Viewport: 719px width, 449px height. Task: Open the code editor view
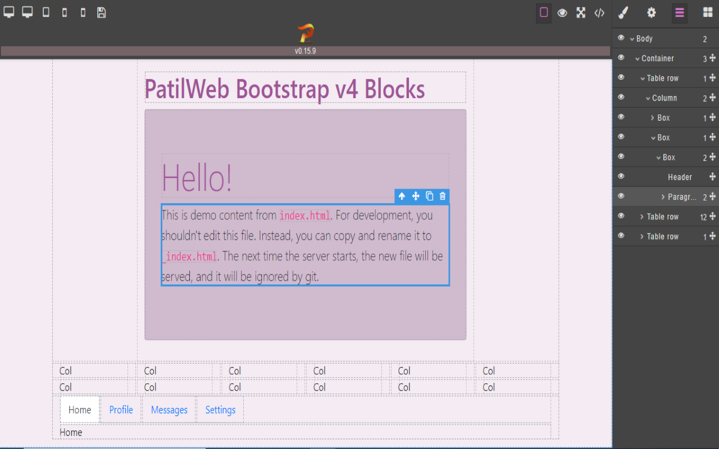pyautogui.click(x=599, y=12)
